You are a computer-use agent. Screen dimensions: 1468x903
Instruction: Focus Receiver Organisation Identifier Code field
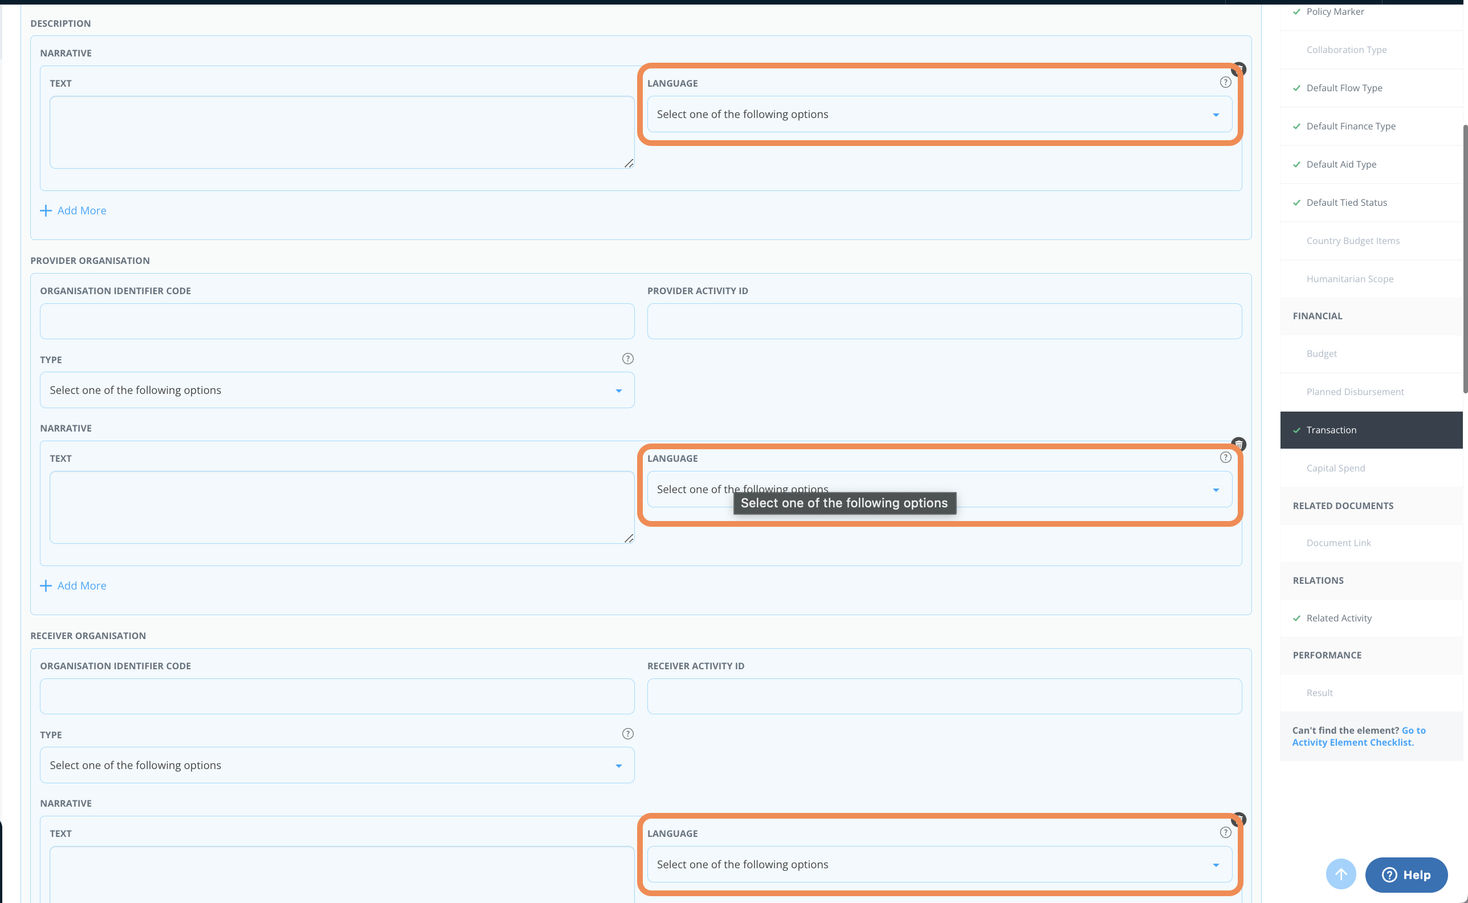pyautogui.click(x=337, y=697)
